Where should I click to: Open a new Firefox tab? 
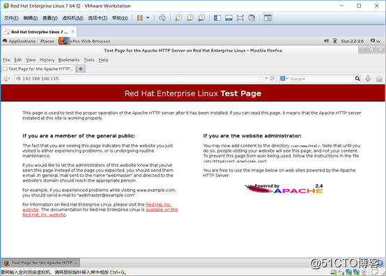(81, 69)
